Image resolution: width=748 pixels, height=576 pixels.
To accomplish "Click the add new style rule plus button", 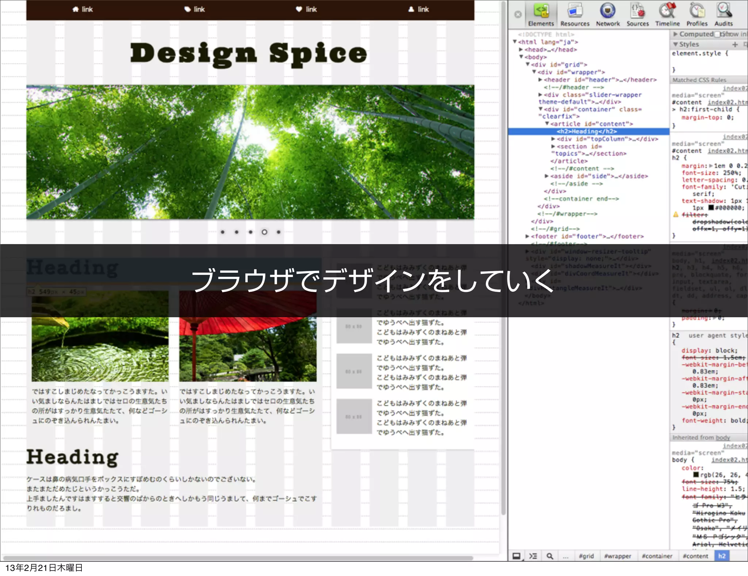I will (x=735, y=44).
